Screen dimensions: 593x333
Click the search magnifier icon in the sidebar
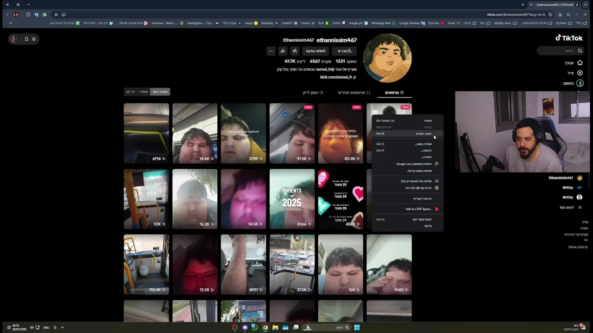click(x=580, y=51)
